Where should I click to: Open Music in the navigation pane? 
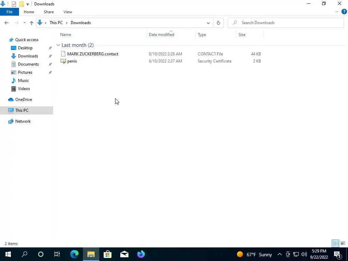coord(23,81)
